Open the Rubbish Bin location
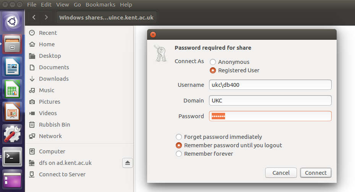The image size is (355, 192). coord(54,125)
